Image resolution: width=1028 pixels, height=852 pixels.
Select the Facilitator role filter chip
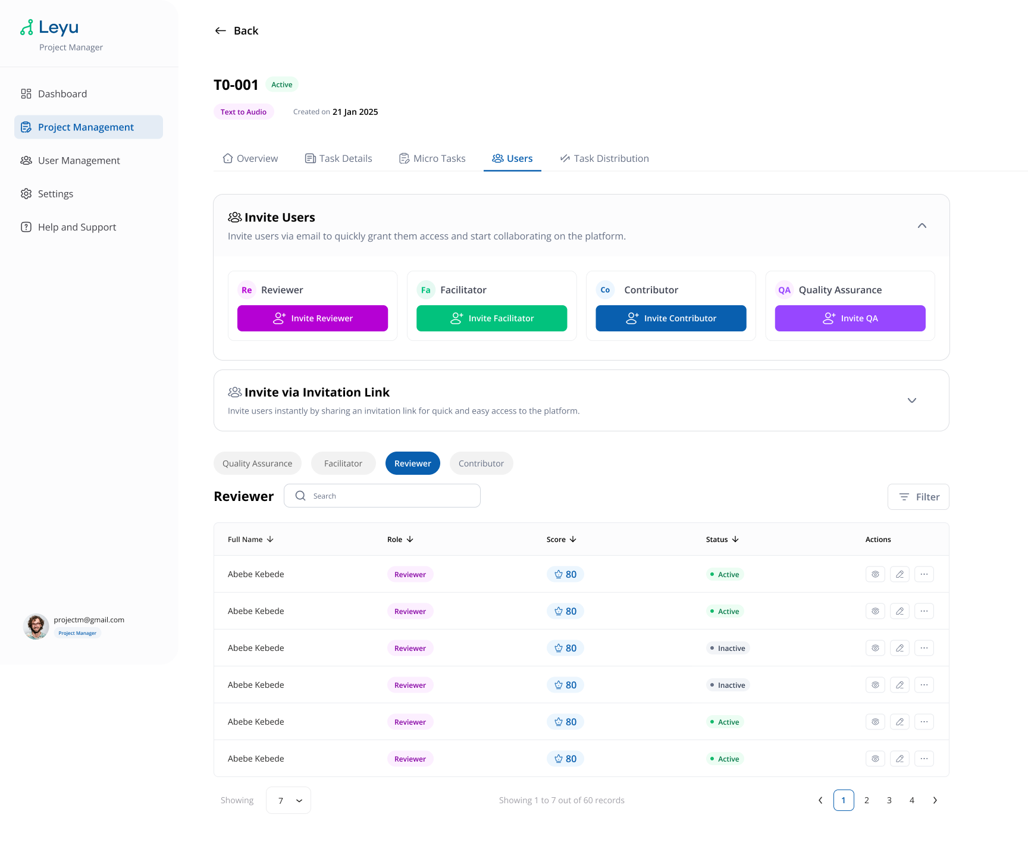point(343,463)
